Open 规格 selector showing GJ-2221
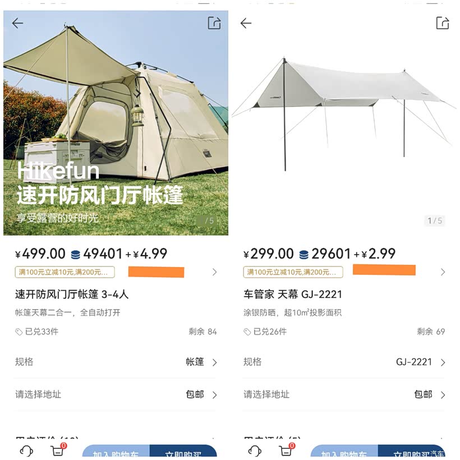The height and width of the screenshot is (460, 460). point(420,362)
